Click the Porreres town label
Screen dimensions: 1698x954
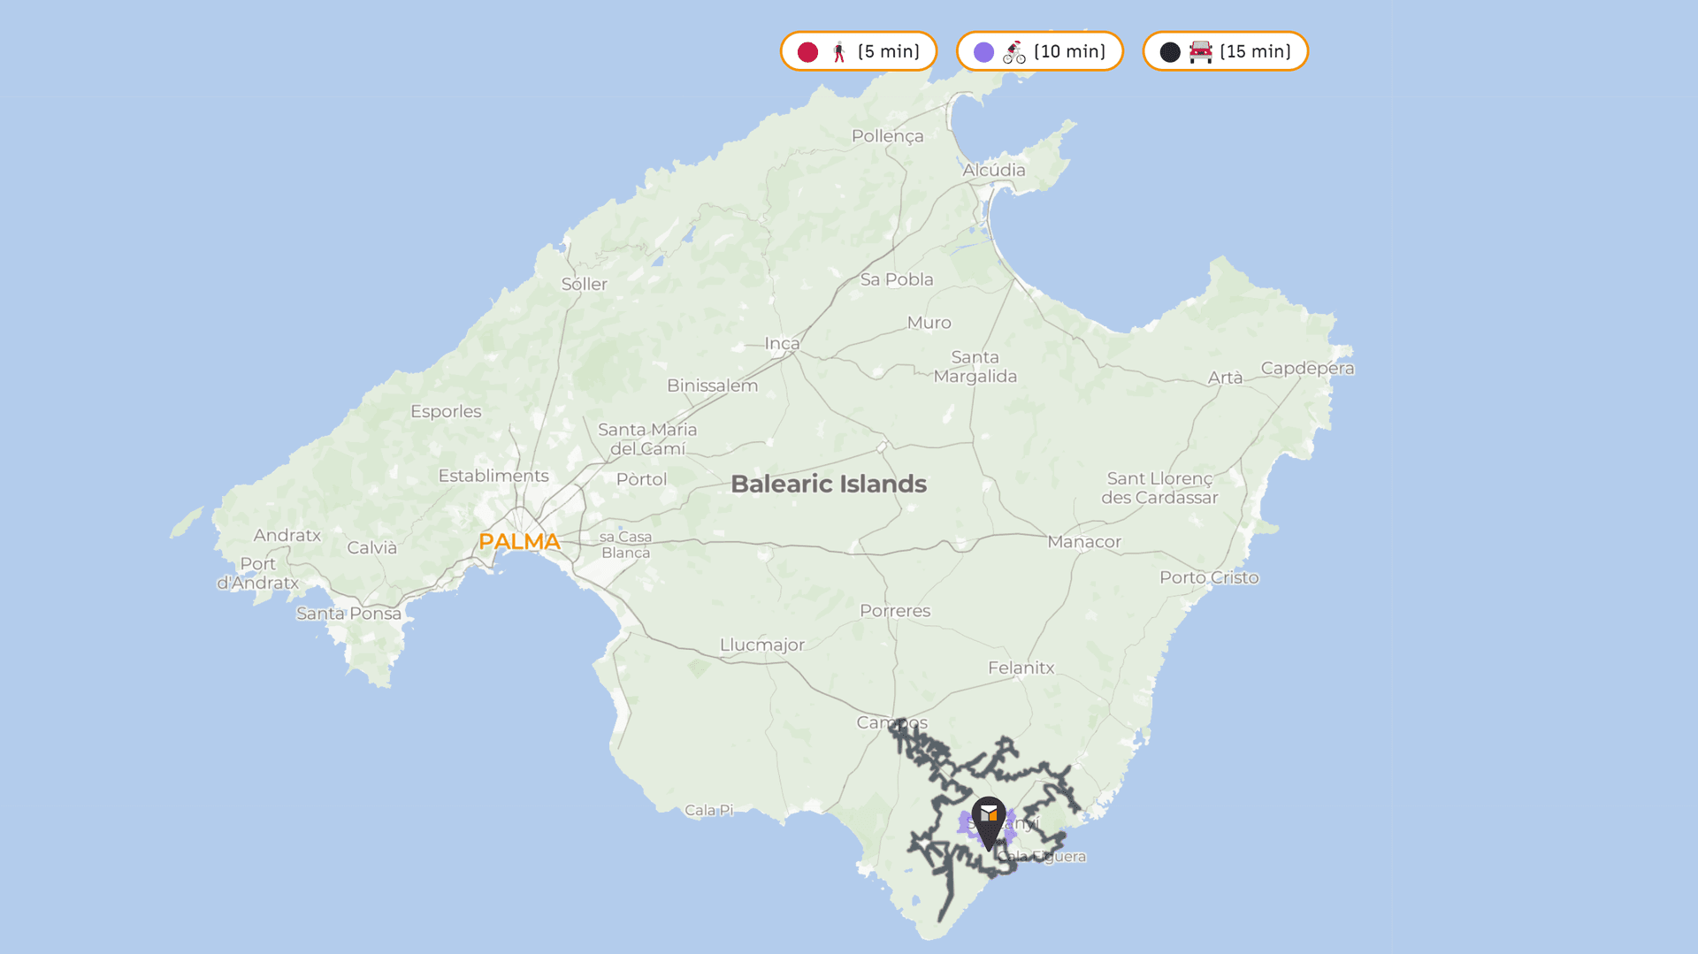tap(895, 611)
